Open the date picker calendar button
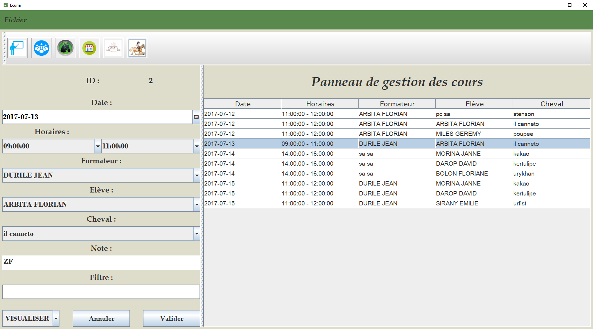This screenshot has width=593, height=329. point(196,117)
